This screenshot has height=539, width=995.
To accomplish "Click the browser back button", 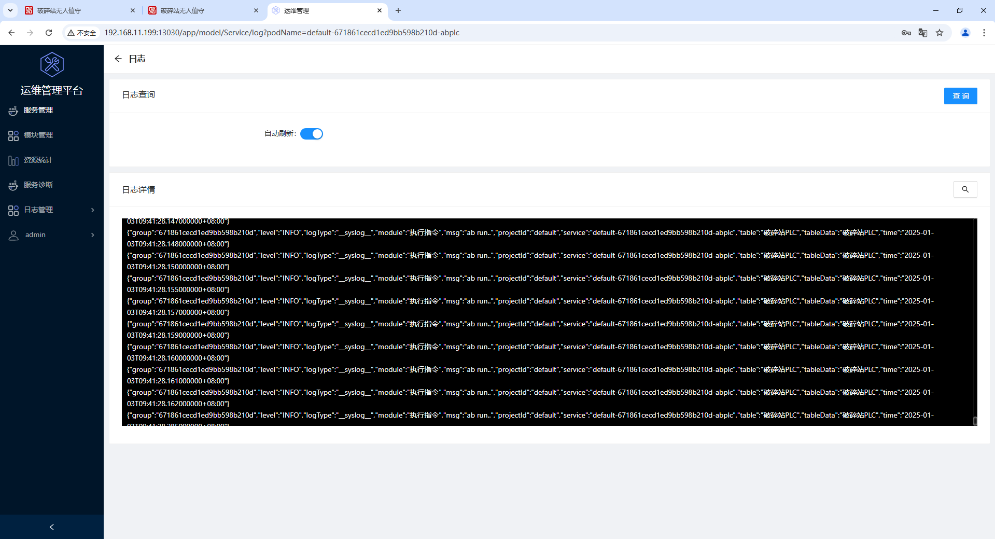I will (11, 33).
